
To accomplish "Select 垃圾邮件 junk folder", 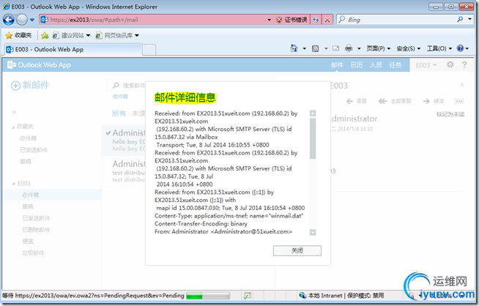I will [33, 253].
